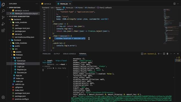Open terminal panel more actions
The width and height of the screenshot is (181, 102).
(171, 54)
